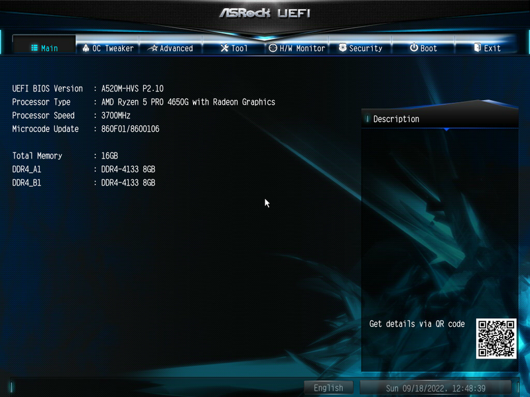530x397 pixels.
Task: Click the Main list icon
Action: pos(34,48)
